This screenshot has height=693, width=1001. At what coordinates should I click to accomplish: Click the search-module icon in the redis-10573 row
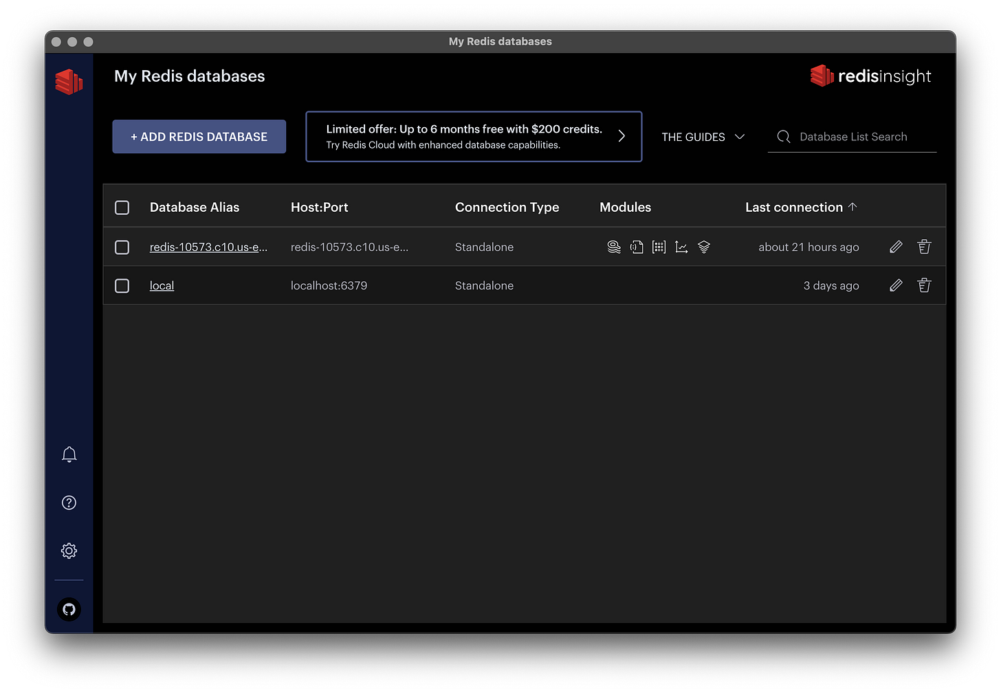tap(614, 247)
